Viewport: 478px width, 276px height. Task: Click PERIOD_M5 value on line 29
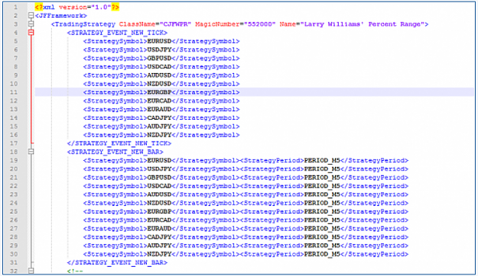322,246
